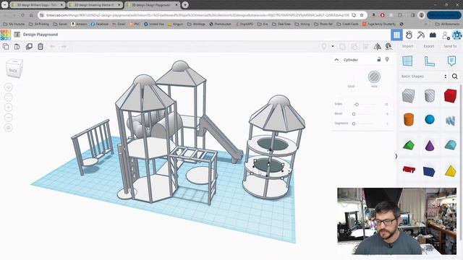Activate the Cruise tool

[388, 46]
